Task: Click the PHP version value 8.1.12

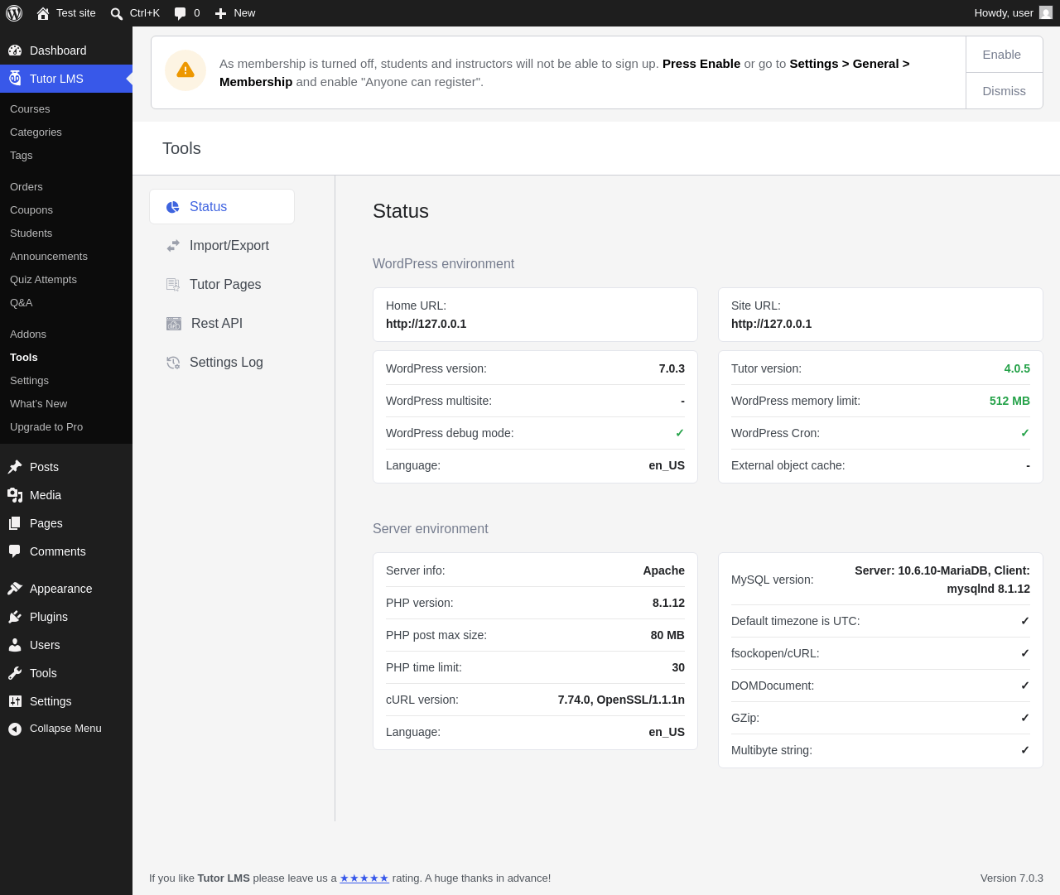Action: (x=668, y=603)
